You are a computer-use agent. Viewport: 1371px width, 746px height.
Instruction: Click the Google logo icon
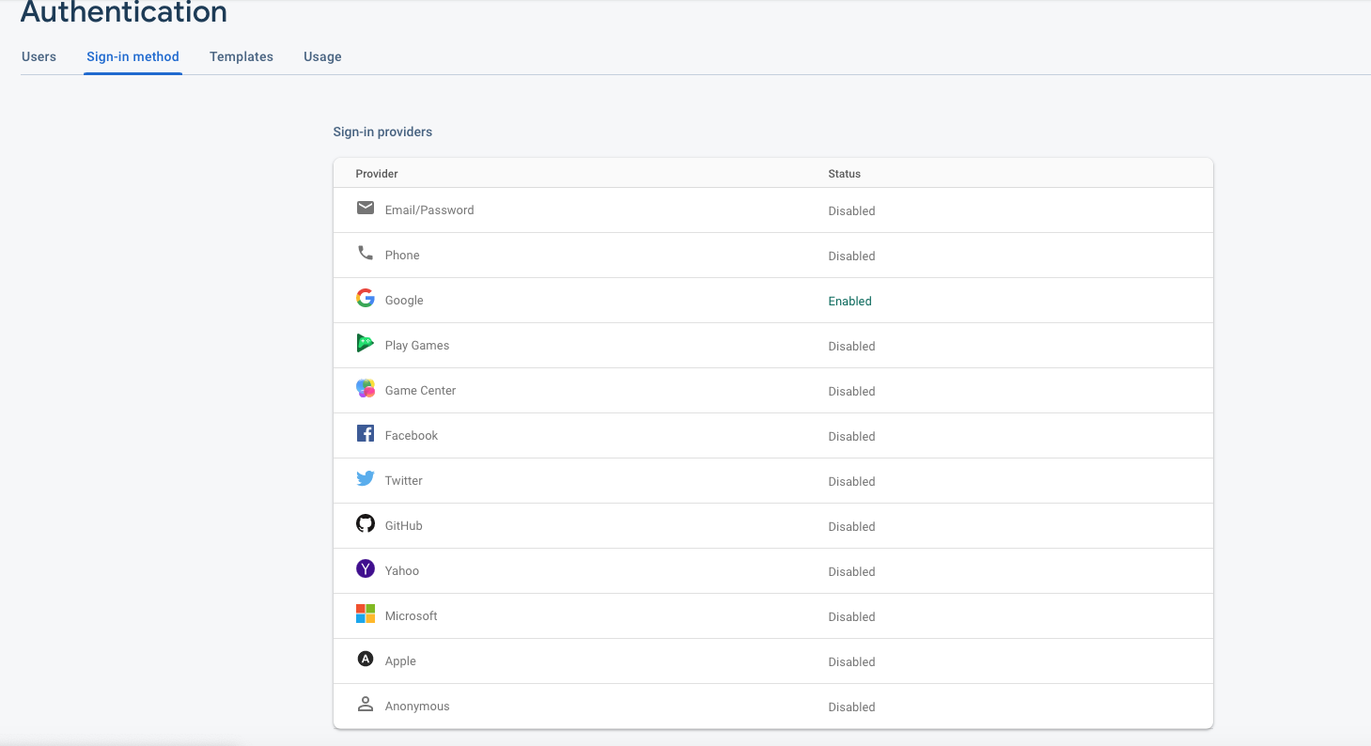[366, 298]
